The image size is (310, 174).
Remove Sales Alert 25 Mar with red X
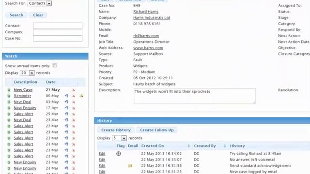click(x=74, y=114)
